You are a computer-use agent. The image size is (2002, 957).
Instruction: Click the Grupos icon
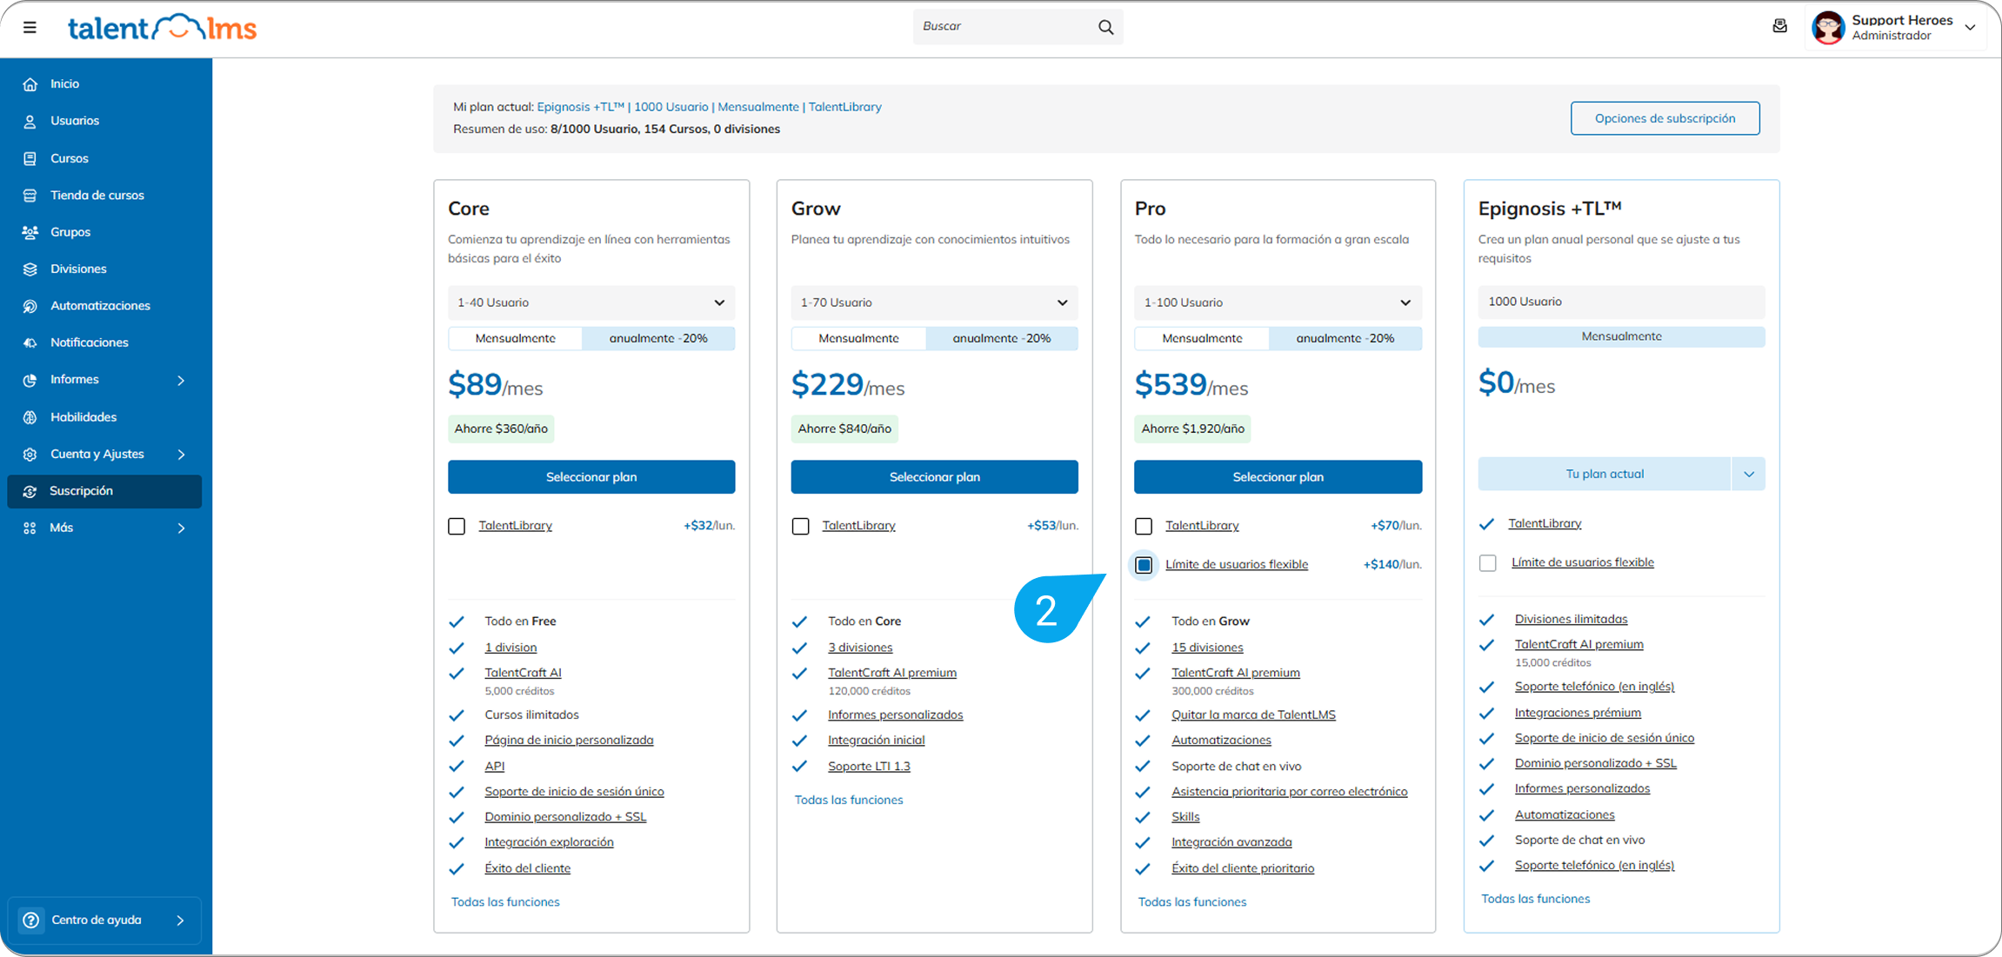30,232
